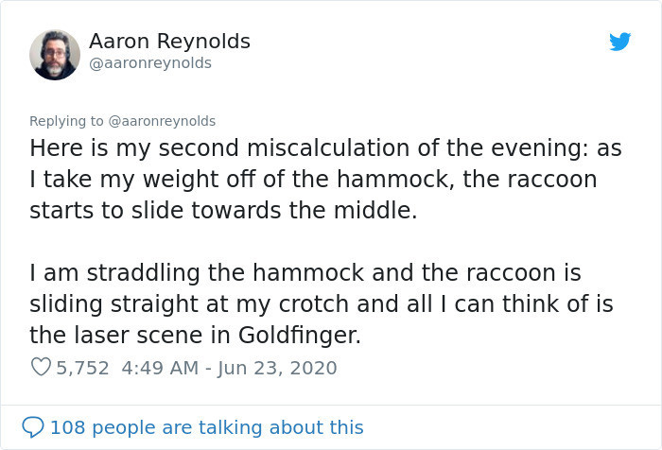The height and width of the screenshot is (450, 662).
Task: Click the "Replying to" label text
Action: 66,121
